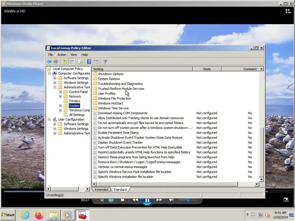Sort list by the Setting column header
This screenshot has width=295, height=221.
pyautogui.click(x=142, y=69)
